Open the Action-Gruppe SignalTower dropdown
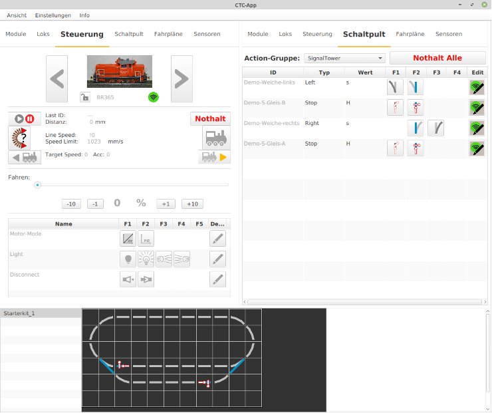The image size is (492, 413). pyautogui.click(x=344, y=59)
